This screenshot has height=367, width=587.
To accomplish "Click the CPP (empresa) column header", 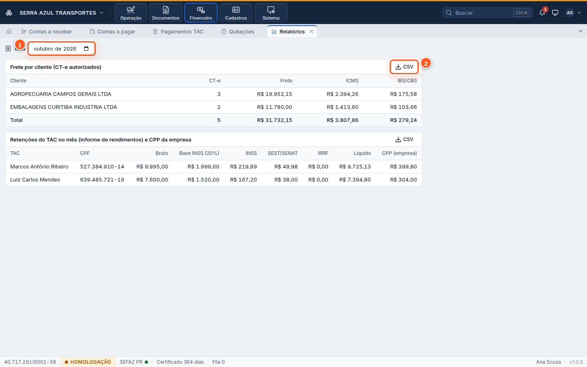I will pos(399,153).
